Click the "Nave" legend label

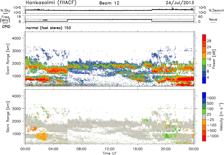[213, 20]
